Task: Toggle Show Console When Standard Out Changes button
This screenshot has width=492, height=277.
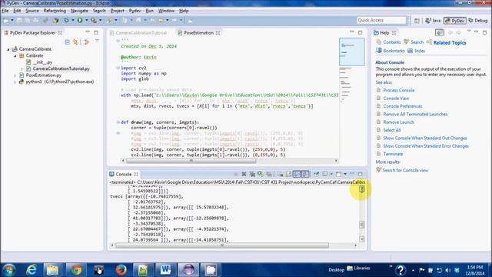Action: (x=297, y=174)
